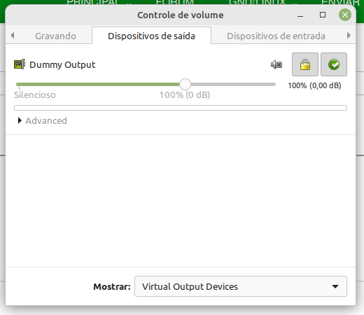Viewport: 364px width, 315px height.
Task: Switch to Dispositivos de entrada tab
Action: [x=276, y=36]
